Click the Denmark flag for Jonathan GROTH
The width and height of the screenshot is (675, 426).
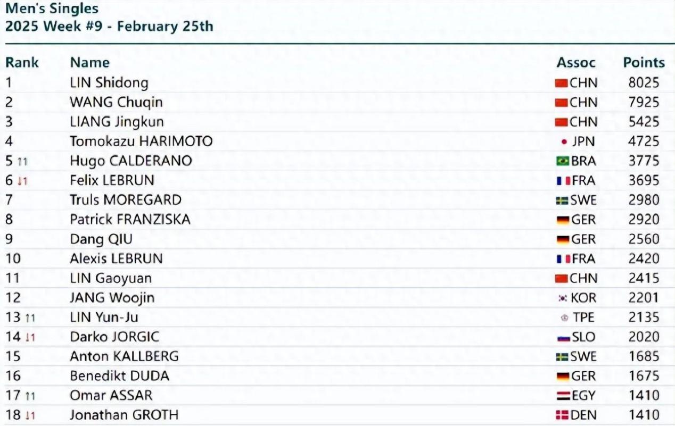point(563,415)
